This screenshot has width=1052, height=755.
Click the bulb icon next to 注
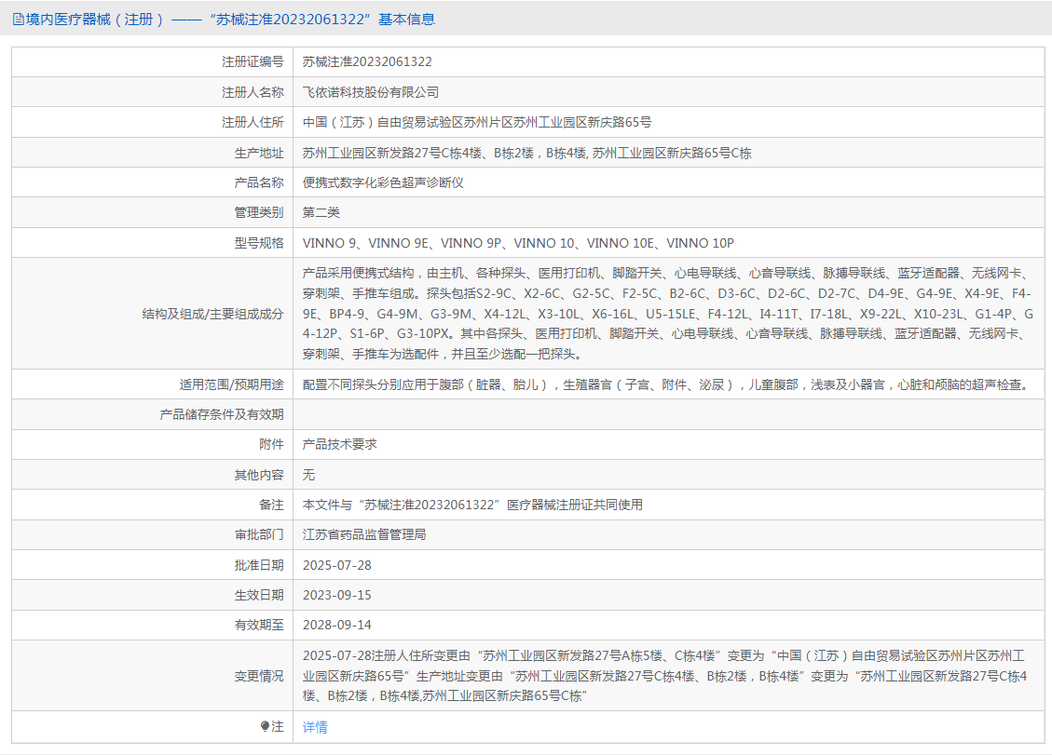coord(265,726)
